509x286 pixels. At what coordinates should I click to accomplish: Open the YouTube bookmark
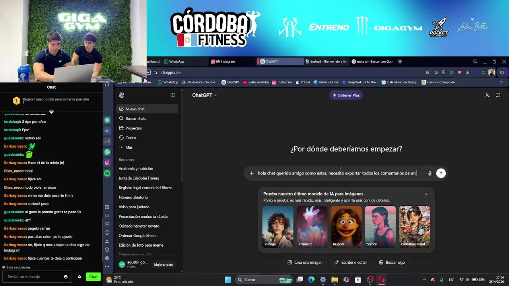[x=256, y=82]
